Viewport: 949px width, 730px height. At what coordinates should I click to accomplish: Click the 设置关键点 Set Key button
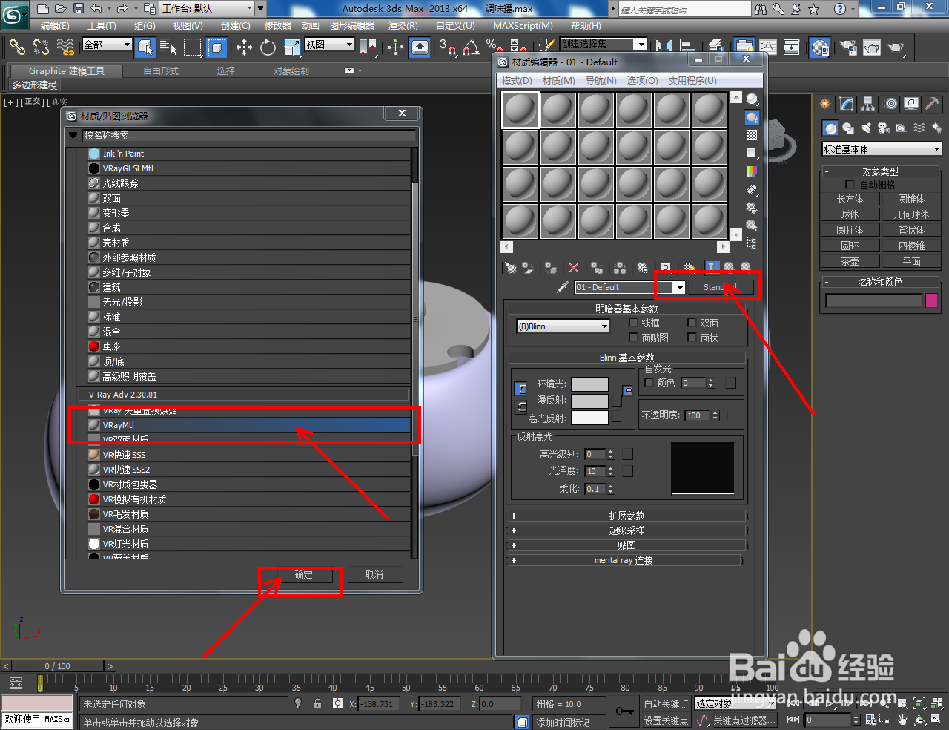click(666, 720)
